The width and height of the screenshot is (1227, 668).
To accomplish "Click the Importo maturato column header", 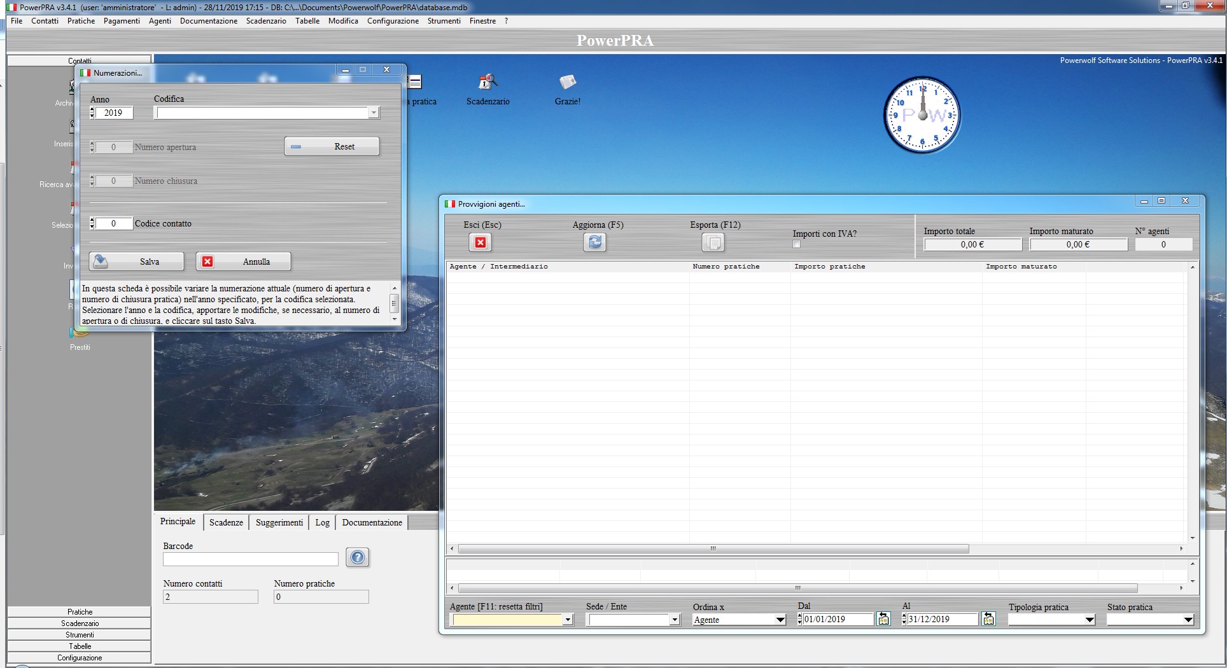I will pyautogui.click(x=1034, y=267).
